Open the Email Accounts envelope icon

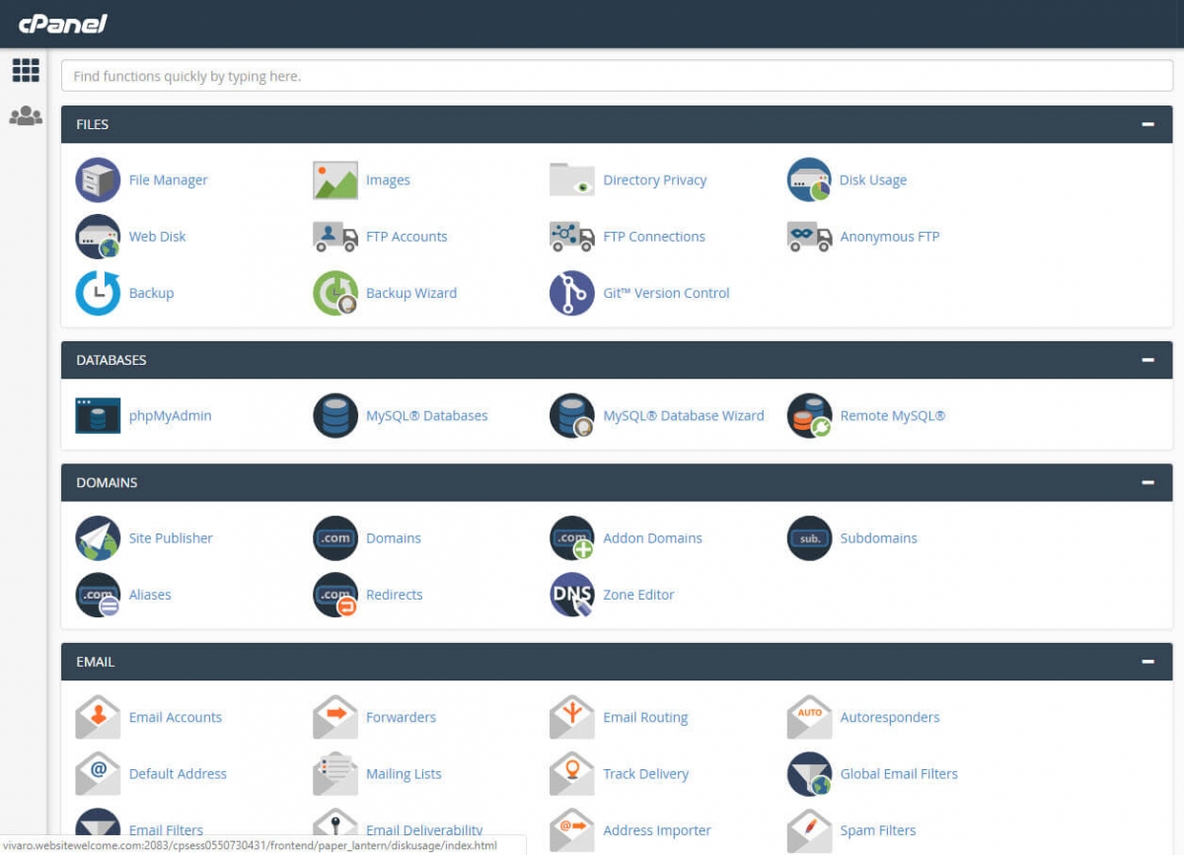click(x=98, y=718)
